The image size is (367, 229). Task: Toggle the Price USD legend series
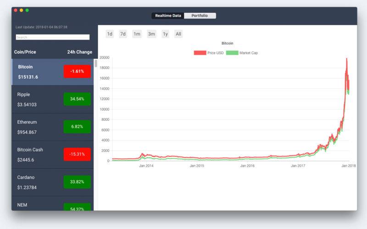[x=209, y=53]
